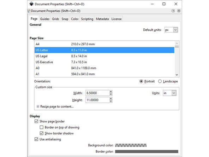Viewport: 209px width, 157px height.
Task: Click the page size list scrollbar thumb
Action: point(177,47)
